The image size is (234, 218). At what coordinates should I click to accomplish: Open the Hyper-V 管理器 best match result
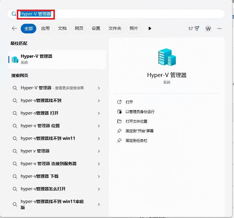(x=57, y=60)
